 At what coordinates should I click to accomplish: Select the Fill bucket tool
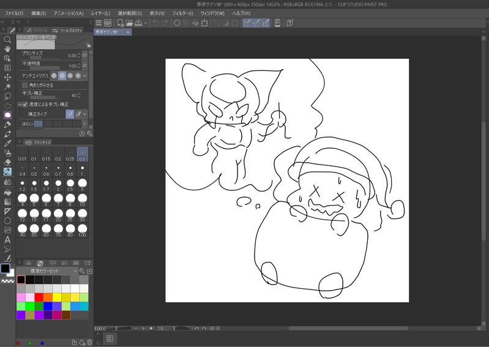point(7,192)
